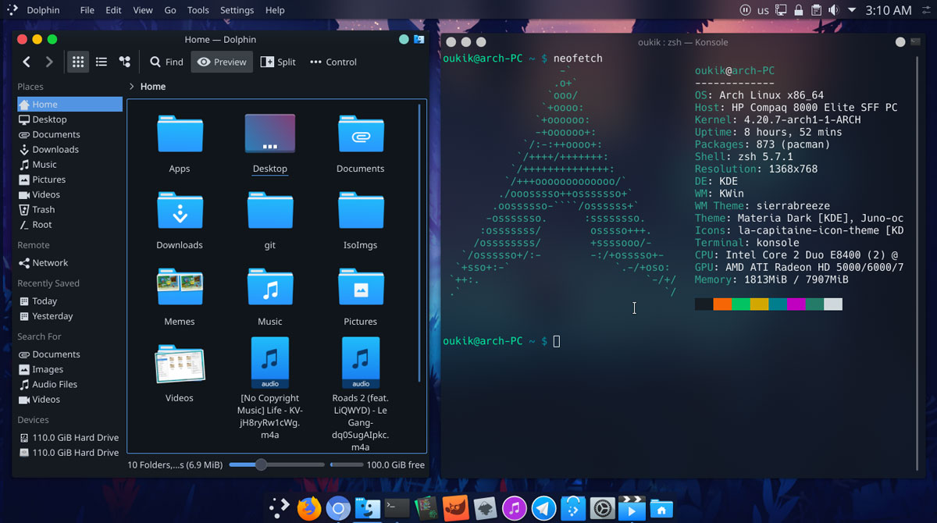Switch Dolphin to icons view mode
Viewport: 937px width, 523px height.
point(77,62)
